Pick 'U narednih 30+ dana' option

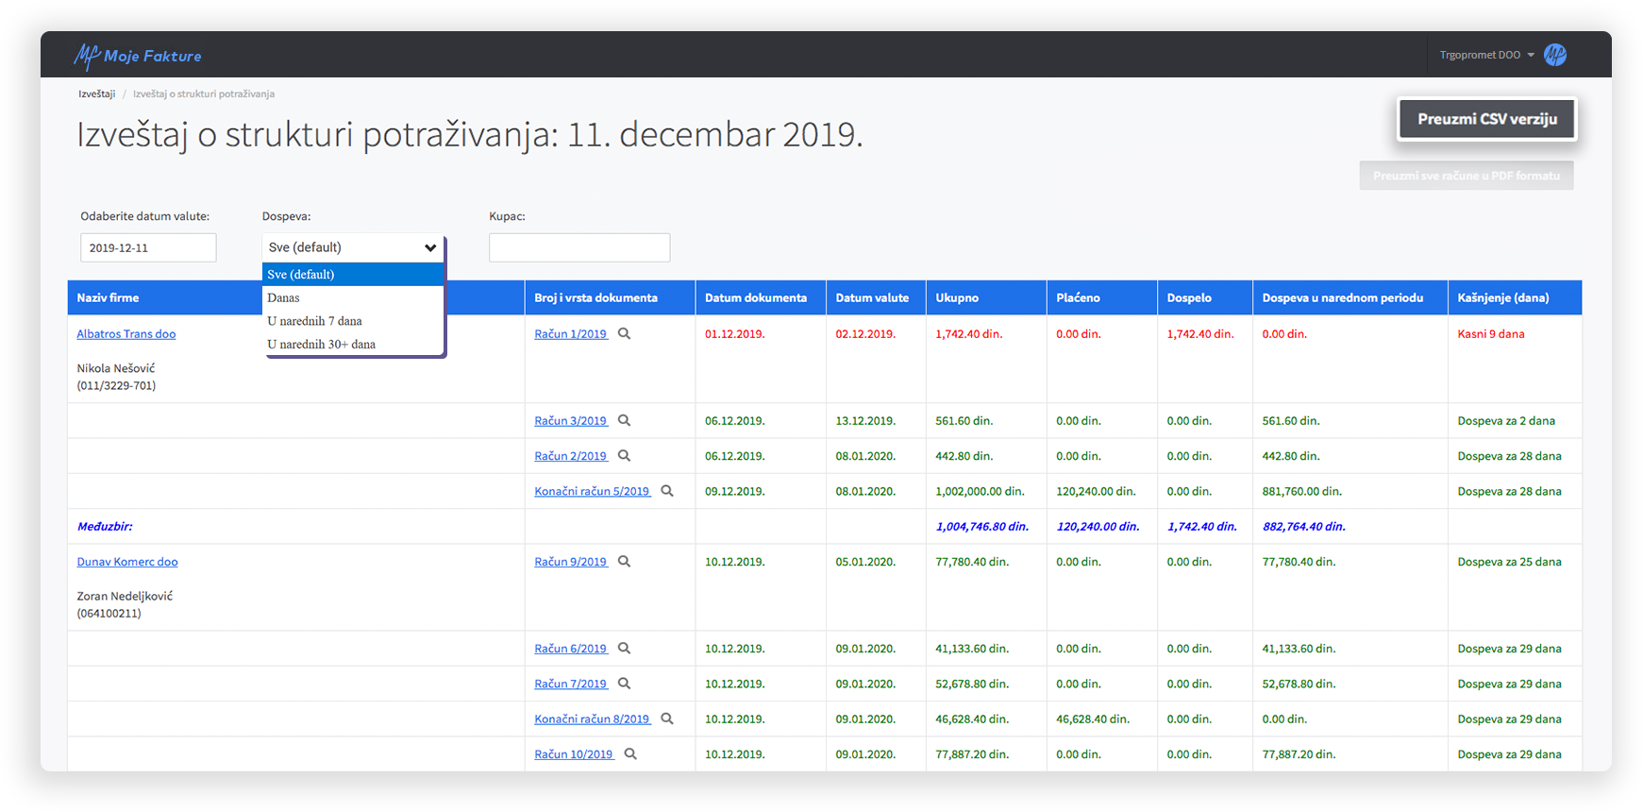coord(321,345)
